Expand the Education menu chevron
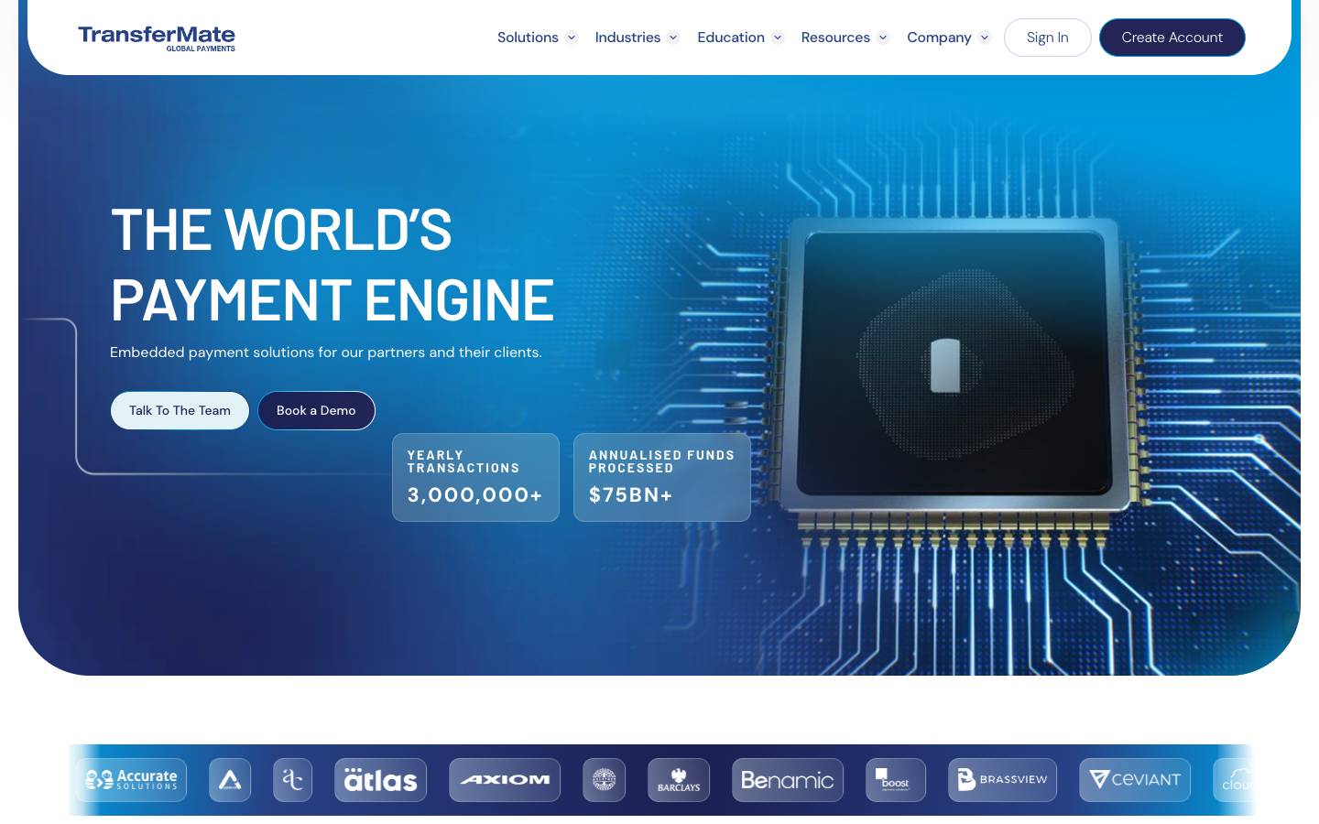 click(778, 38)
